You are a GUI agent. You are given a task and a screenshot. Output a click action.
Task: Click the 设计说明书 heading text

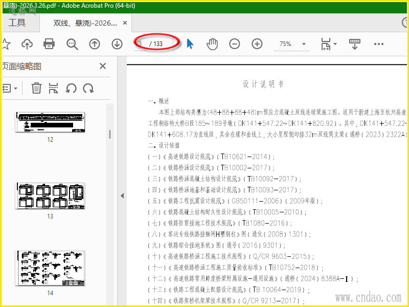(x=263, y=84)
